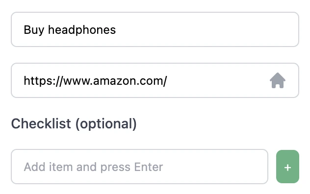Click the 'press Enter' placeholder text
Screen dimensions: 310x194
(x=131, y=167)
